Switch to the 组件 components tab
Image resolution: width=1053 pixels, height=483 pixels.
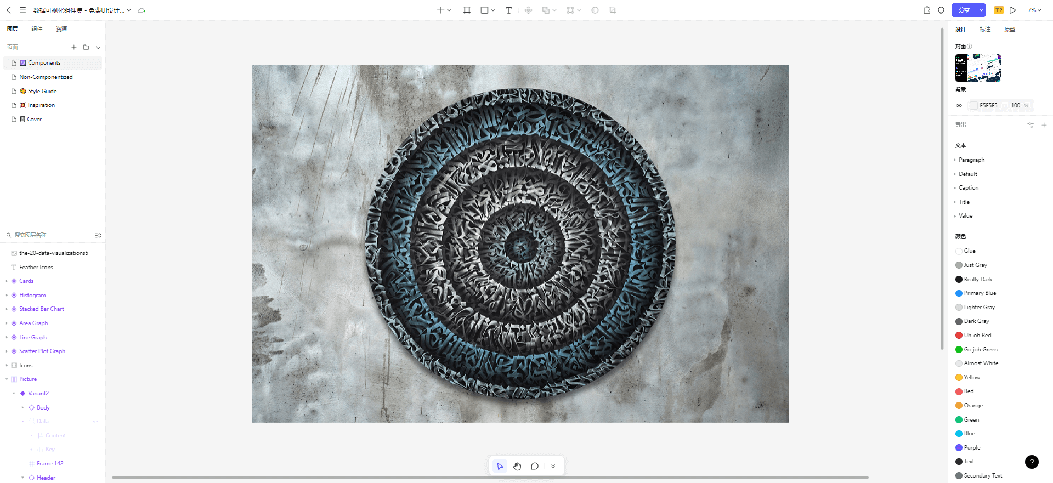37,29
